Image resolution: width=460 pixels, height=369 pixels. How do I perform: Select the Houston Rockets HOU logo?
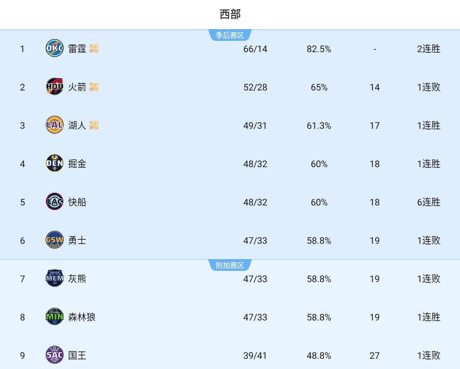click(55, 87)
